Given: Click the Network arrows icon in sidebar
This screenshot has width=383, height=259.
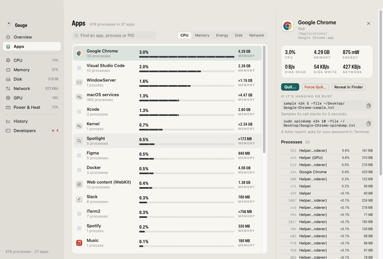Looking at the screenshot, I should [x=8, y=88].
